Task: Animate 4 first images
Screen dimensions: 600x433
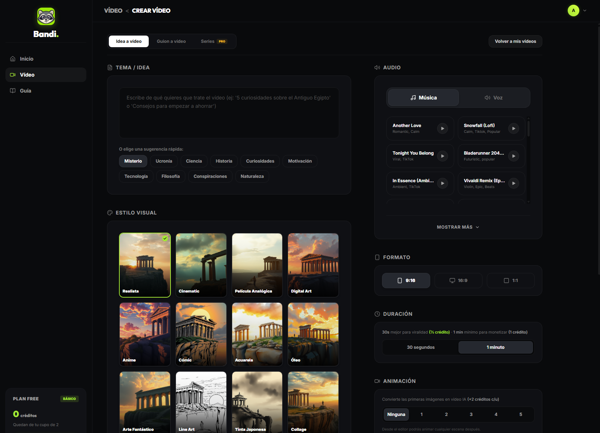Action: 496,414
